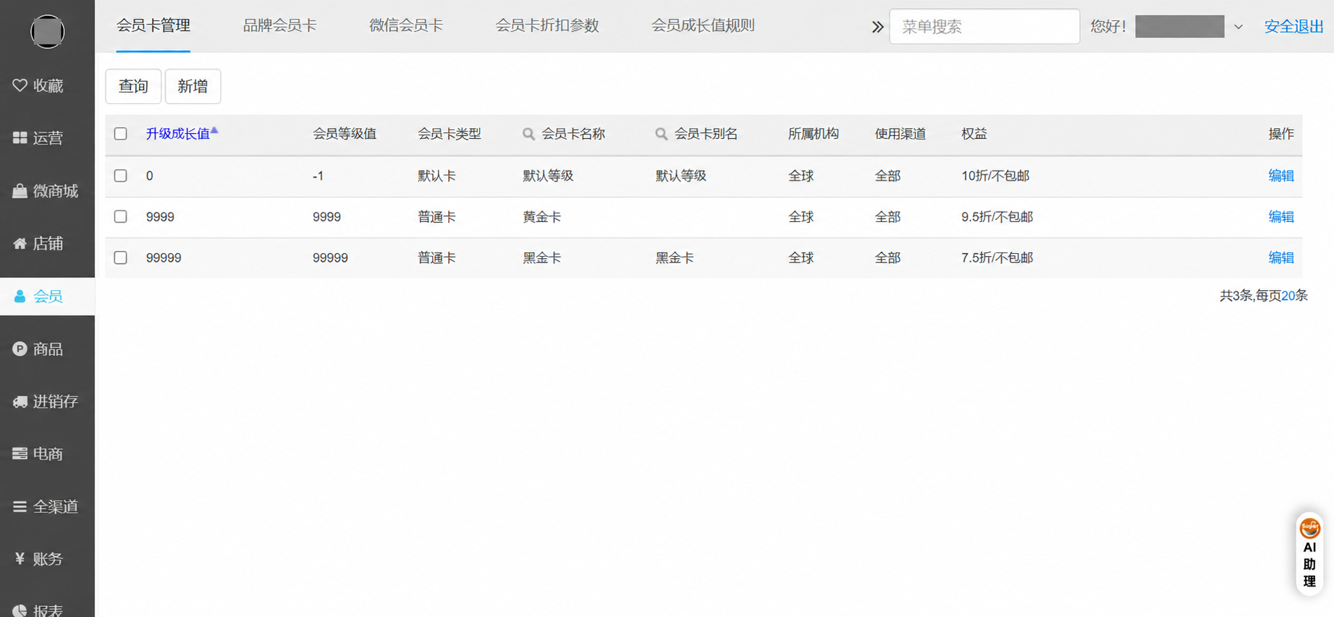Open the 微商城 micro-mall sidebar section
Image resolution: width=1334 pixels, height=617 pixels.
47,191
